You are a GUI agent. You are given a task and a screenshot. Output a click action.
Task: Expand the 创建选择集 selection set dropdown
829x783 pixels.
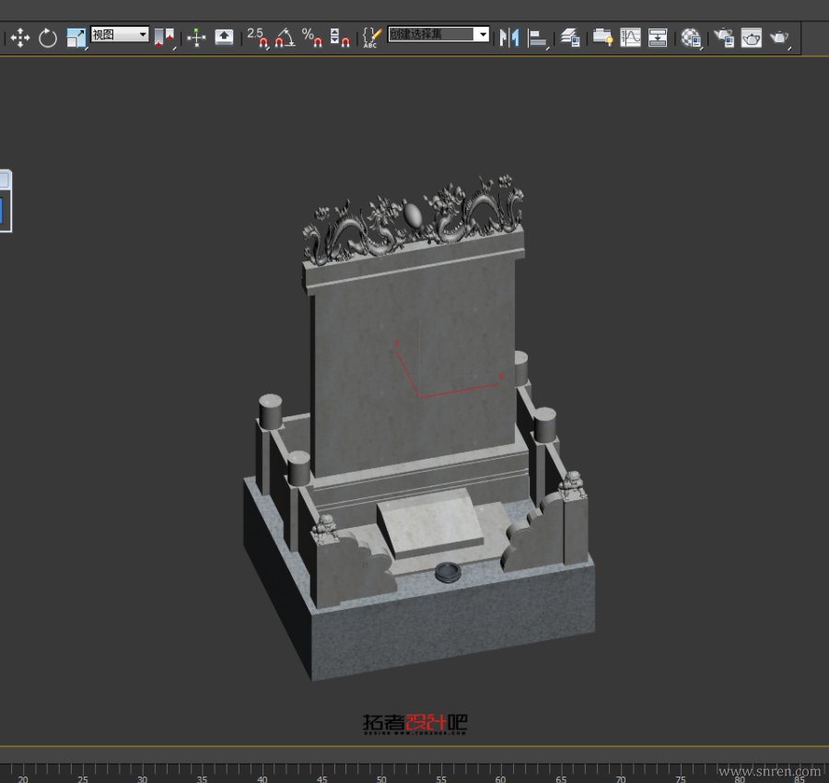[481, 34]
